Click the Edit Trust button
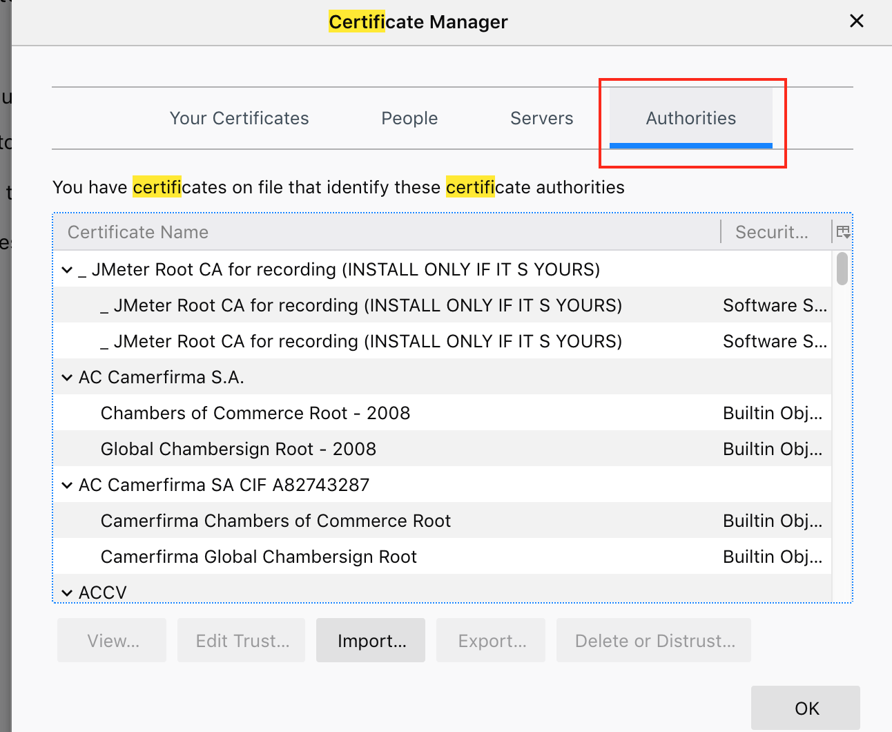This screenshot has height=732, width=892. pos(241,640)
